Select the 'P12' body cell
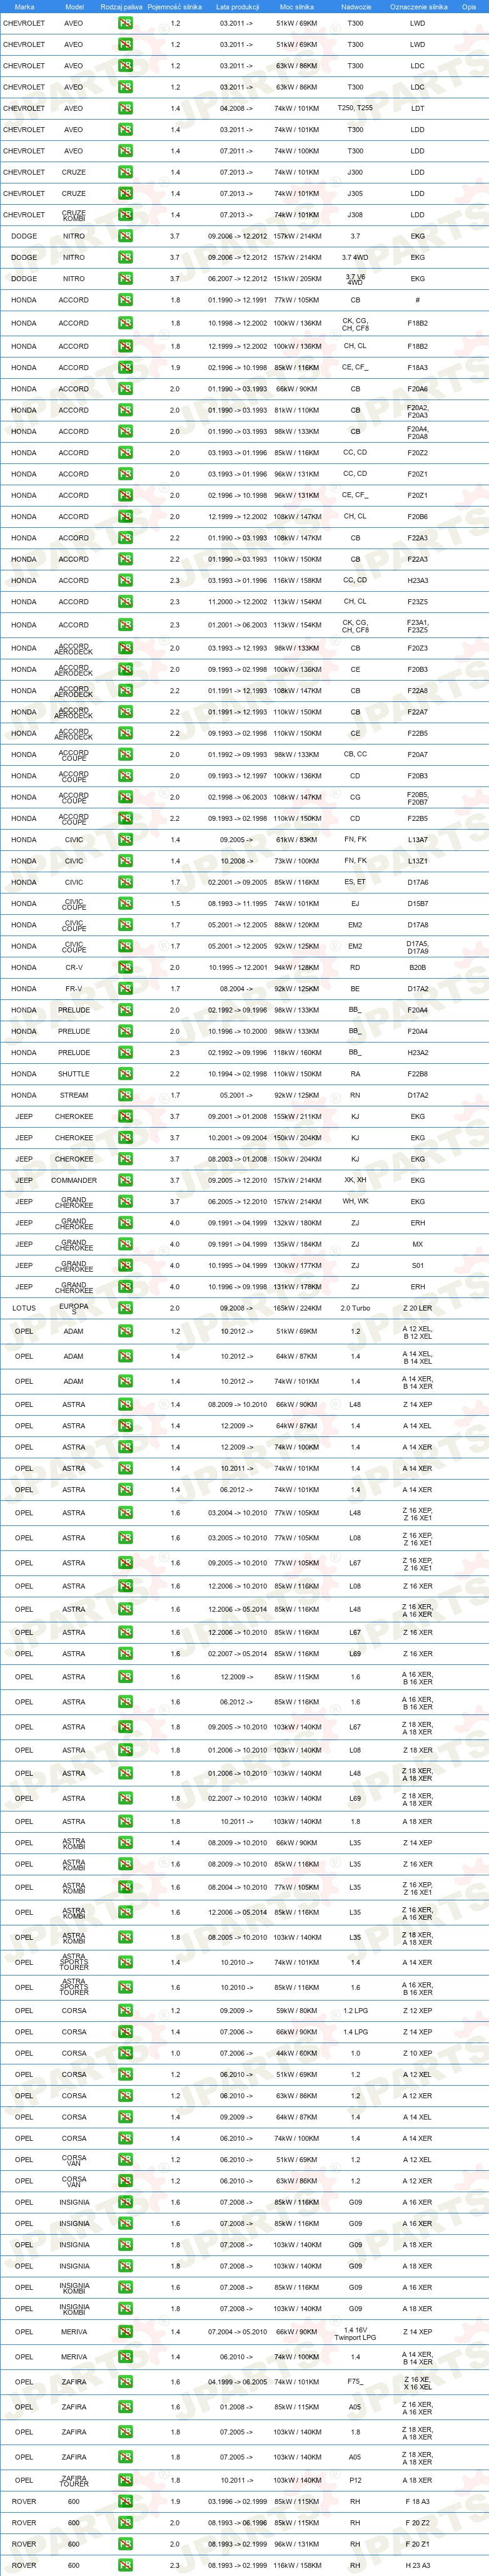Screen dimensions: 489x2576 click(355, 2480)
